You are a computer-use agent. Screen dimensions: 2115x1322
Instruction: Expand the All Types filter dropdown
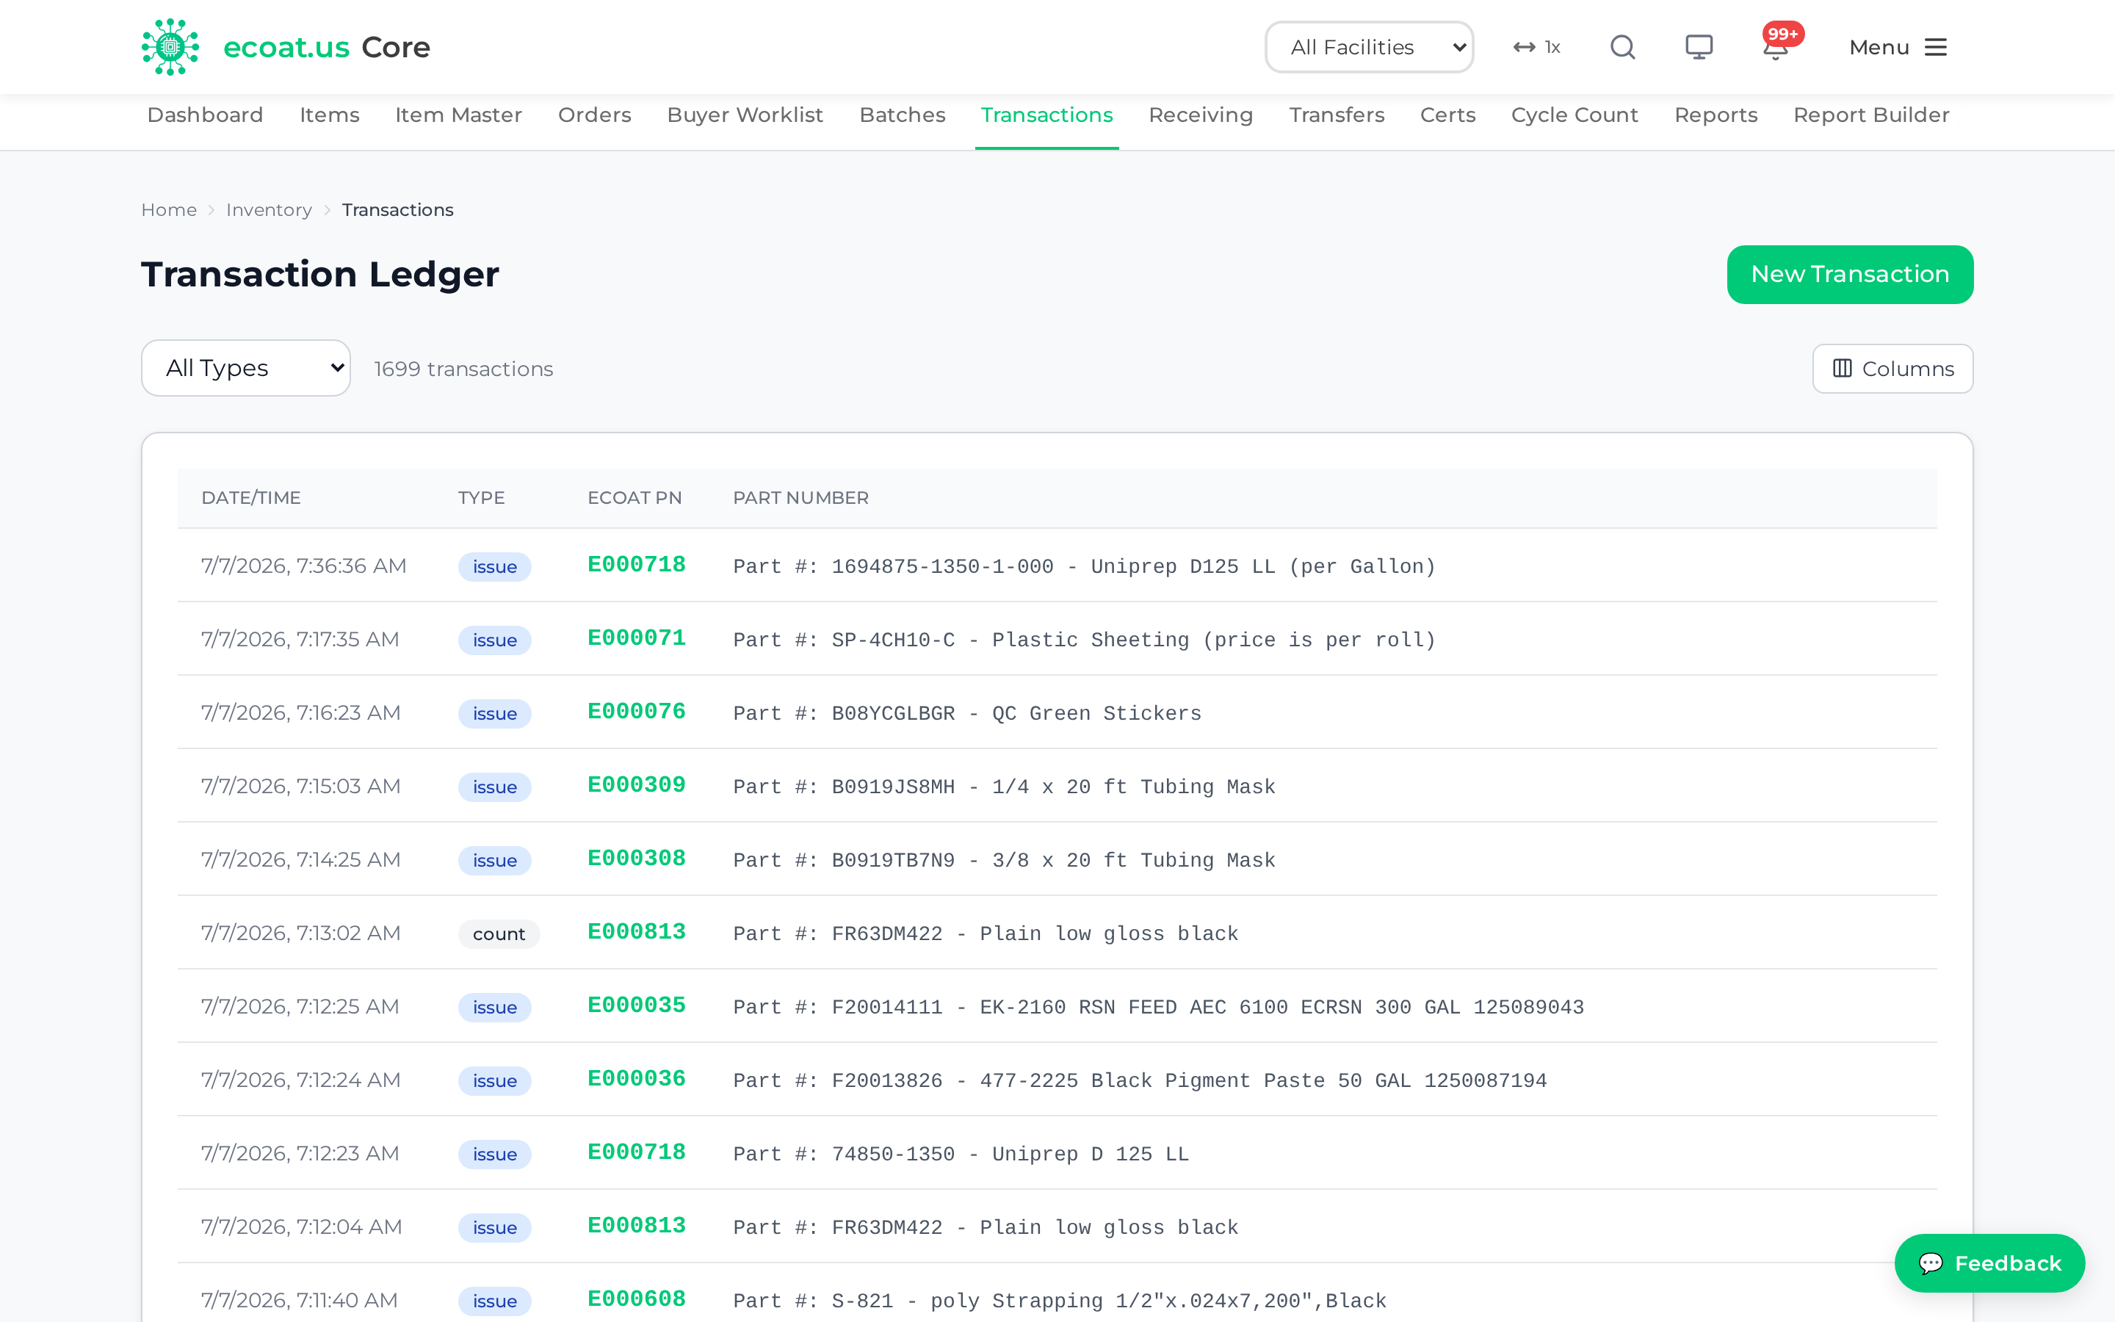[245, 368]
